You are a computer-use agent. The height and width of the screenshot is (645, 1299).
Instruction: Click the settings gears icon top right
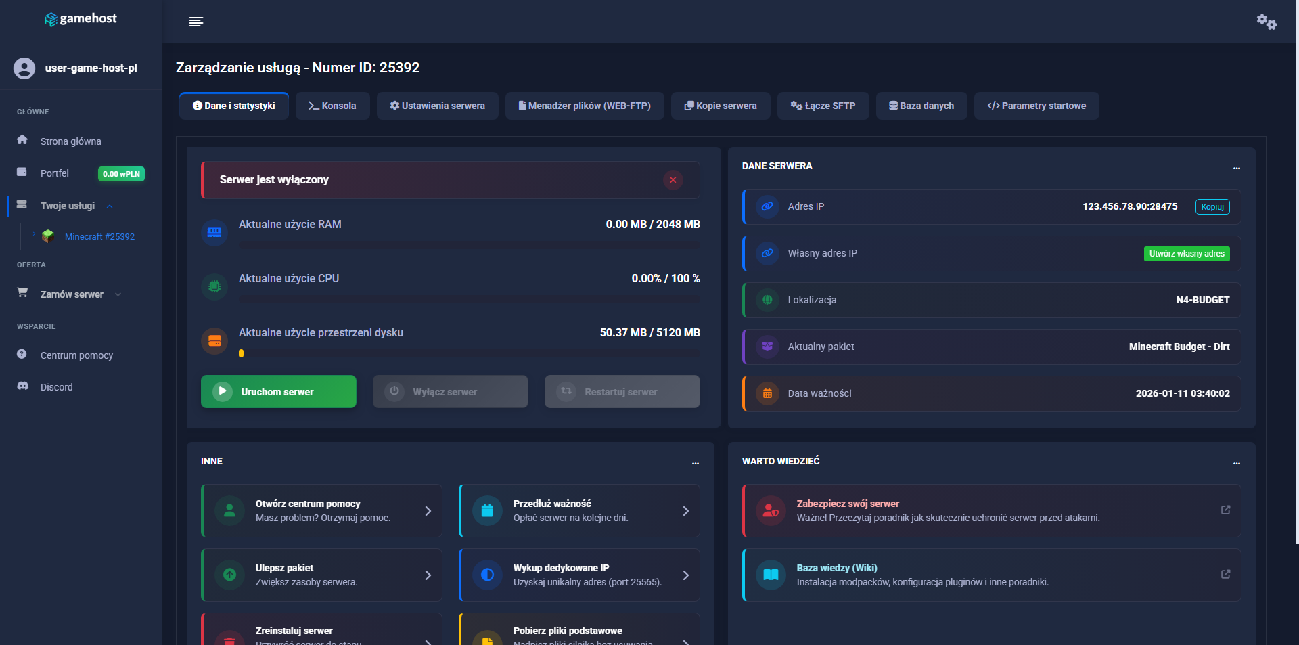1266,21
